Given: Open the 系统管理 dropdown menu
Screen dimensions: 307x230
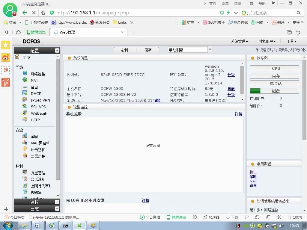Looking at the screenshot, I should 239,41.
